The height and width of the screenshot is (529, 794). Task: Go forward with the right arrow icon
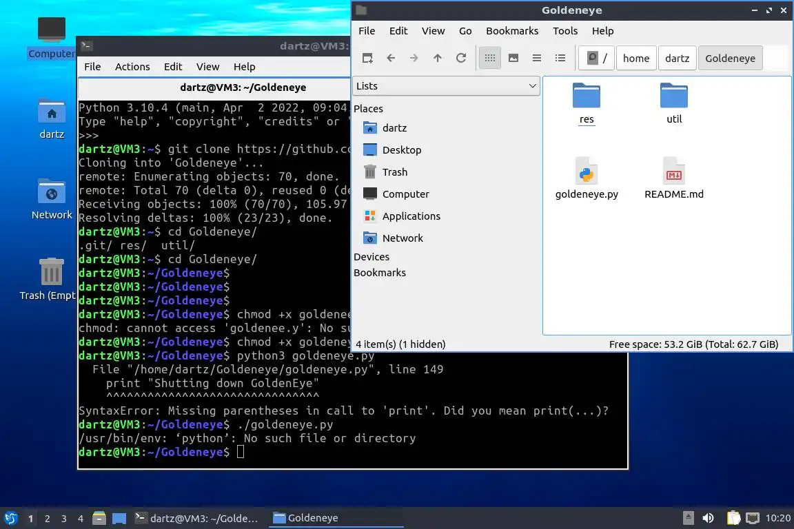[414, 59]
